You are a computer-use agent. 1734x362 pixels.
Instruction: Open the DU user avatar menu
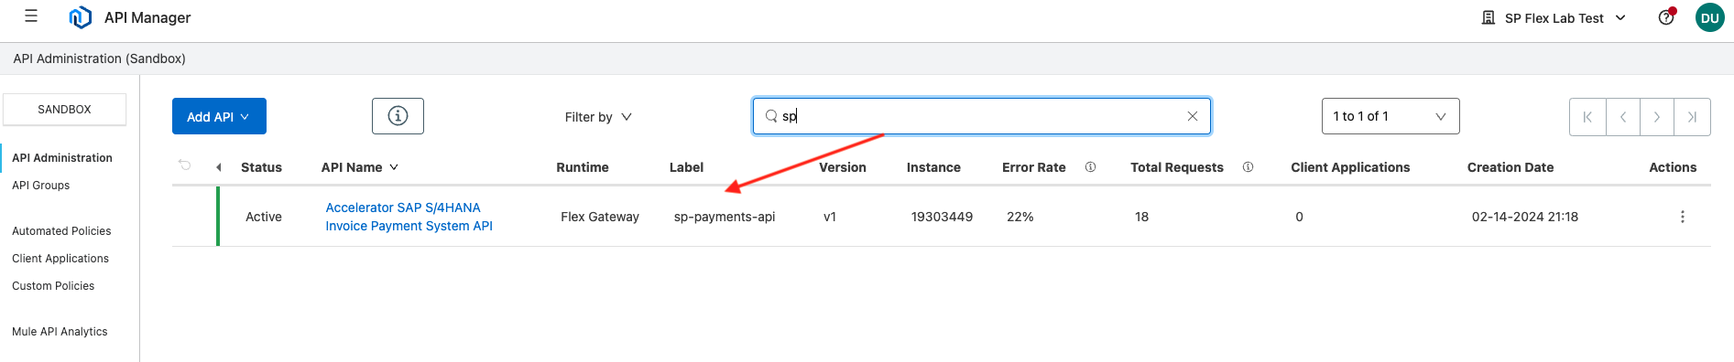(1709, 17)
